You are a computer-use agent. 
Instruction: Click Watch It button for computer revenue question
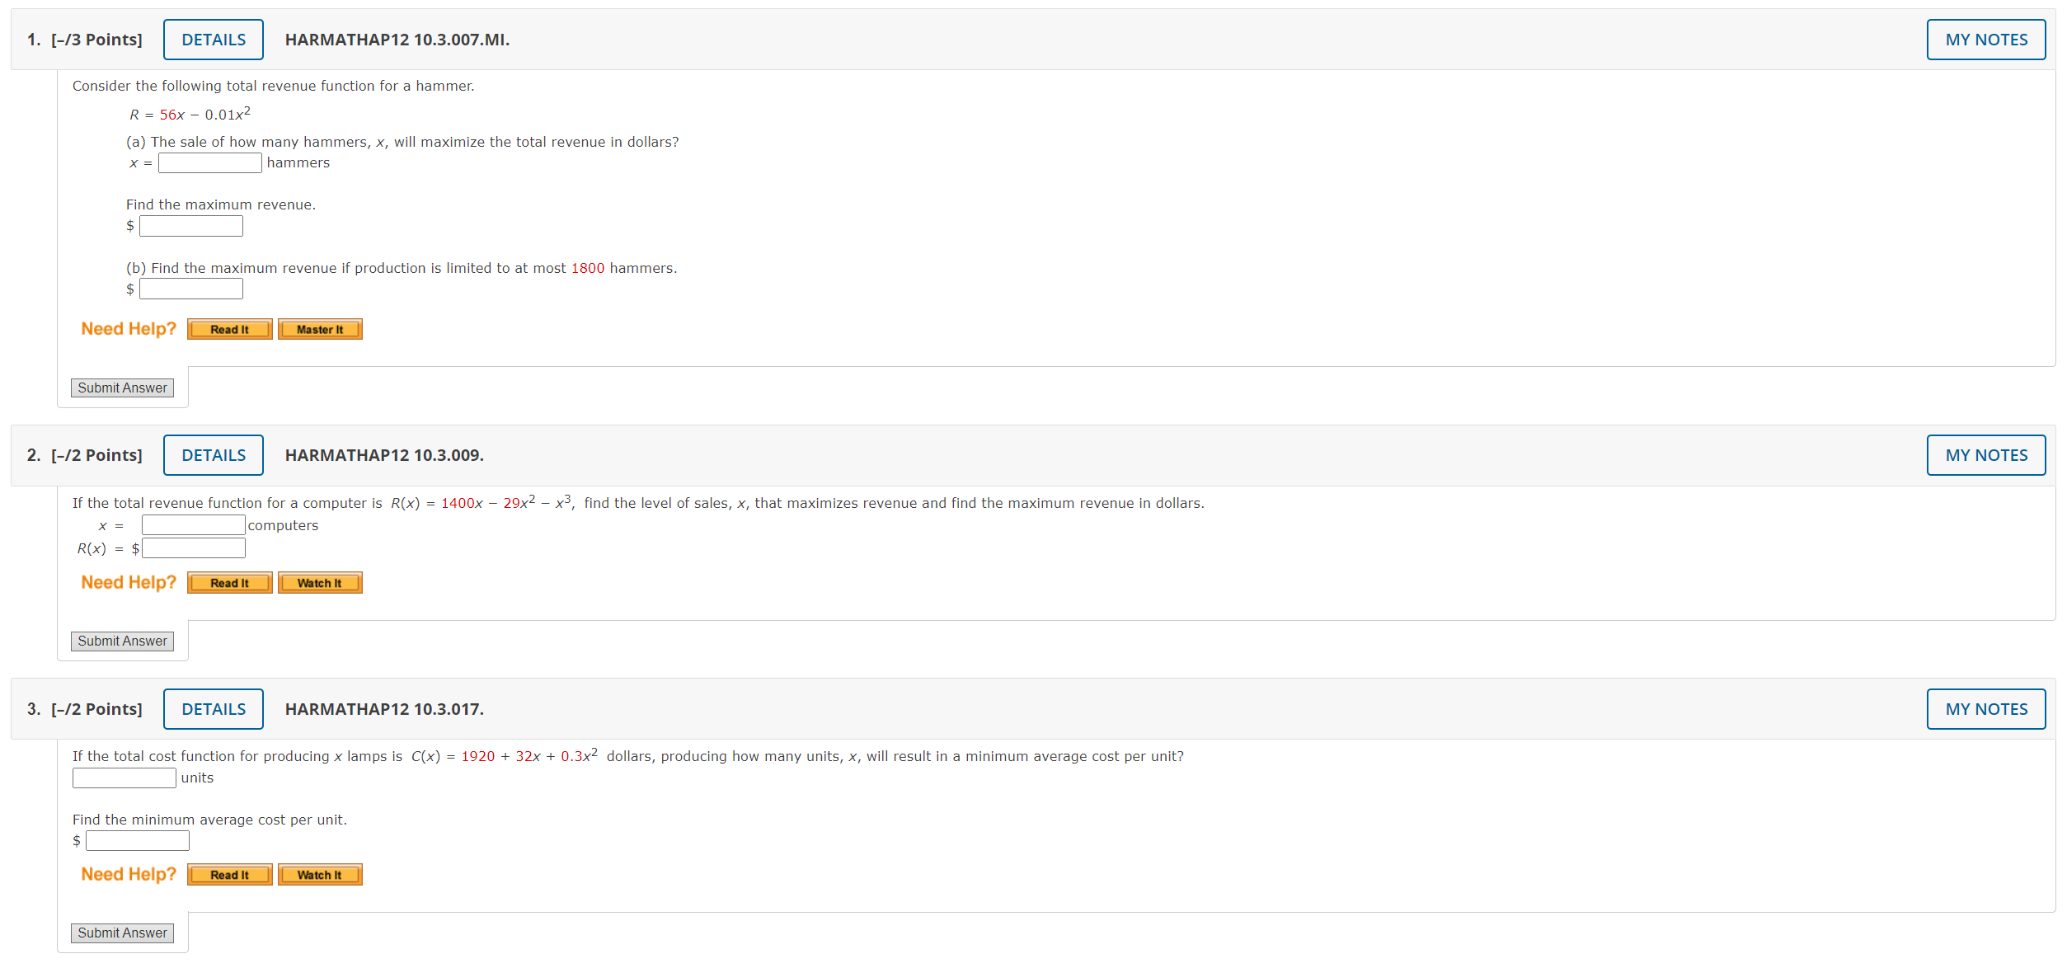[320, 583]
